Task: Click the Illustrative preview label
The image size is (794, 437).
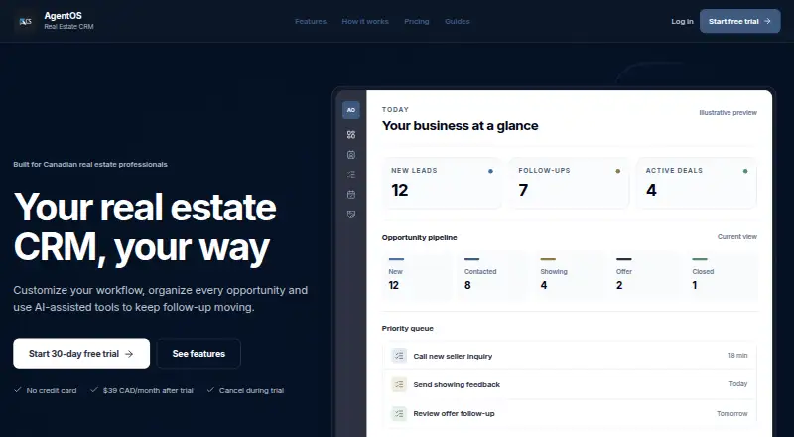Action: click(x=728, y=112)
